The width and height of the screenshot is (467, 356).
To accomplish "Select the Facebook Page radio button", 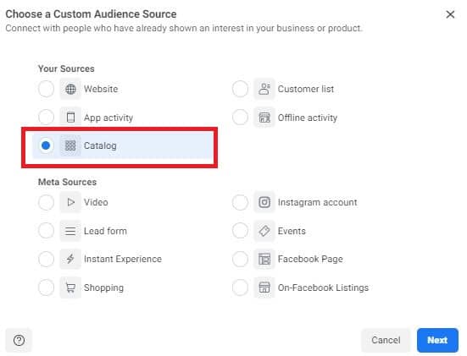I will (240, 259).
